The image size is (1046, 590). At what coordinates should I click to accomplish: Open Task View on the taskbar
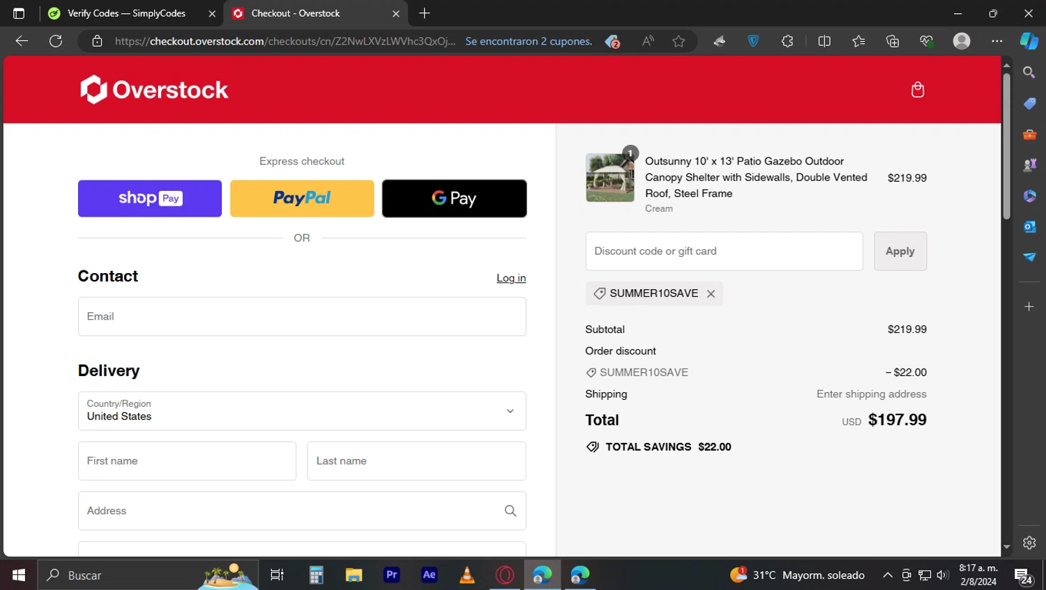click(277, 575)
